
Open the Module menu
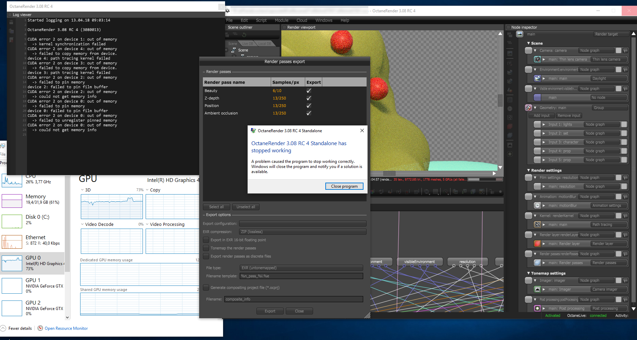[282, 20]
